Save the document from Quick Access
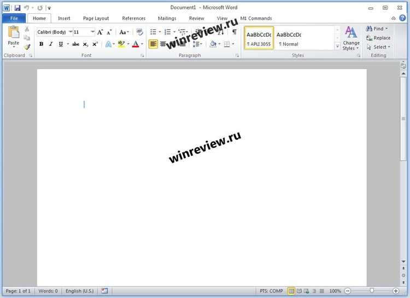 point(17,8)
